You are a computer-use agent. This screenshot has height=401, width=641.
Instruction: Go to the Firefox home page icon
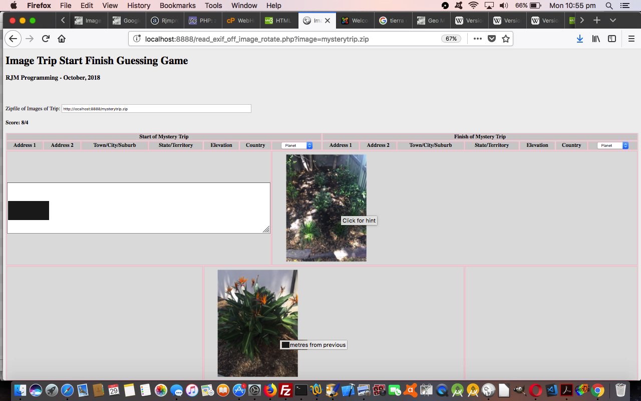(62, 39)
